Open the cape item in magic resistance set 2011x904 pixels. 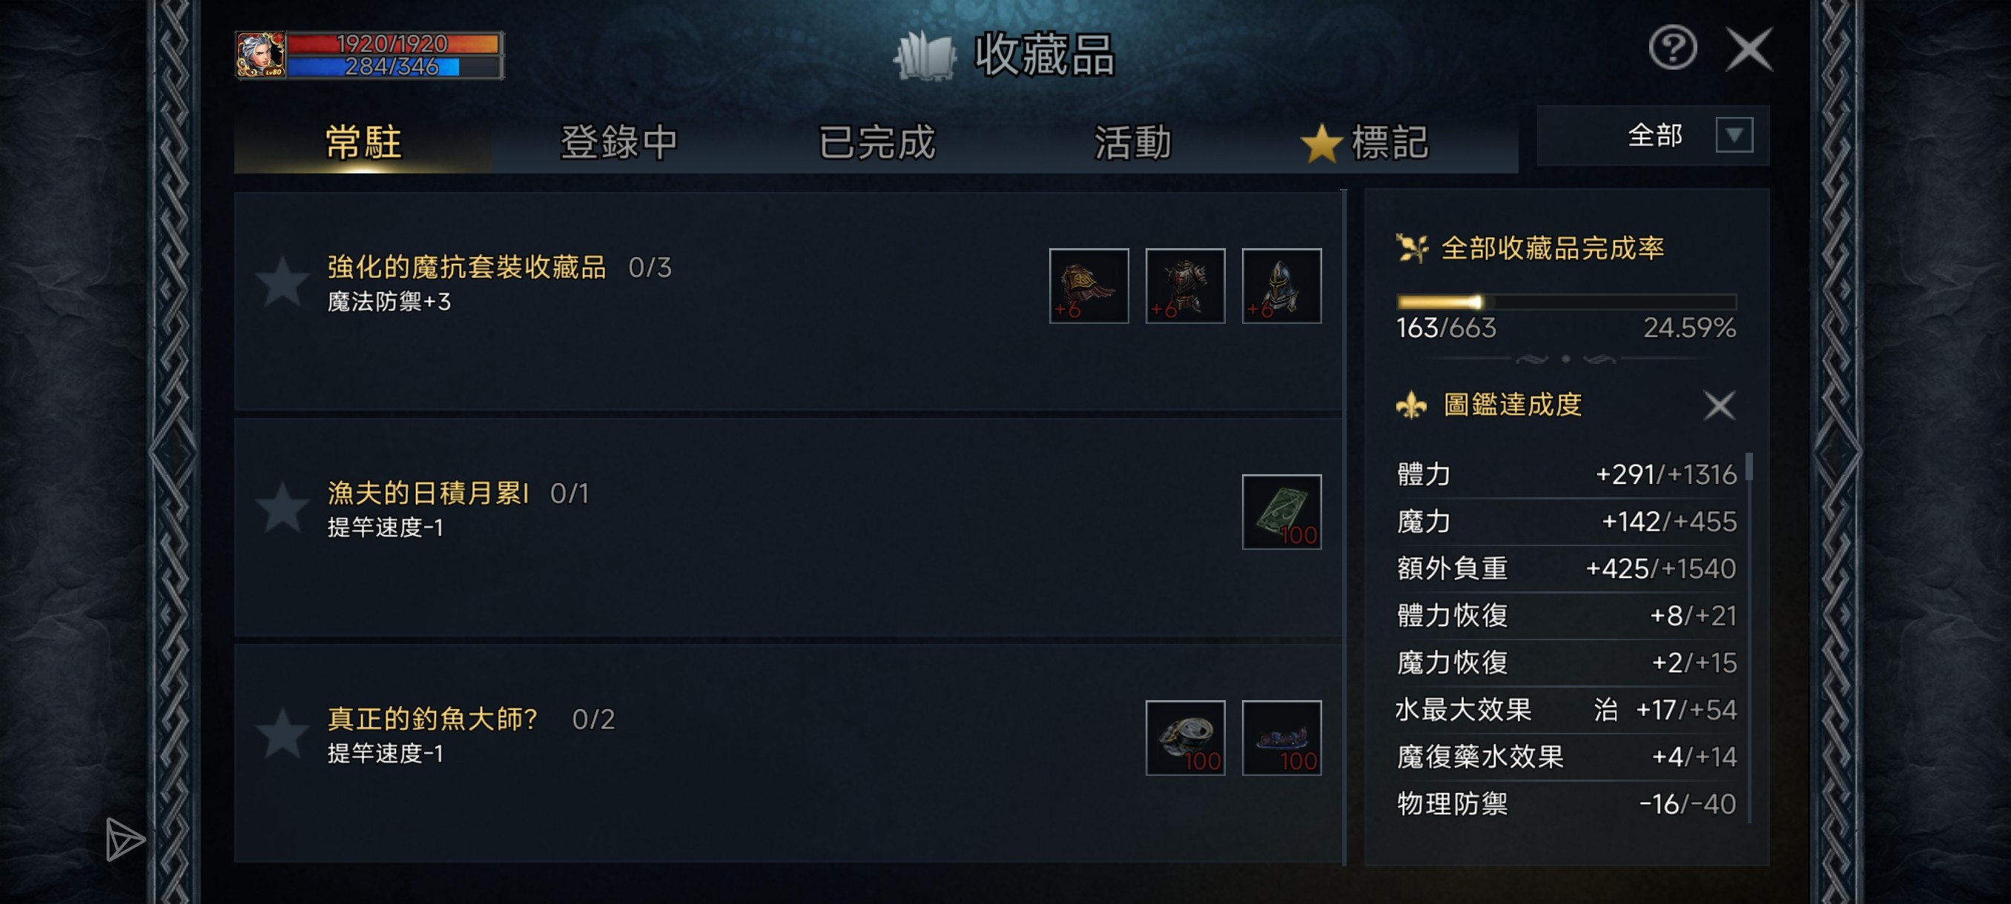pos(1089,285)
